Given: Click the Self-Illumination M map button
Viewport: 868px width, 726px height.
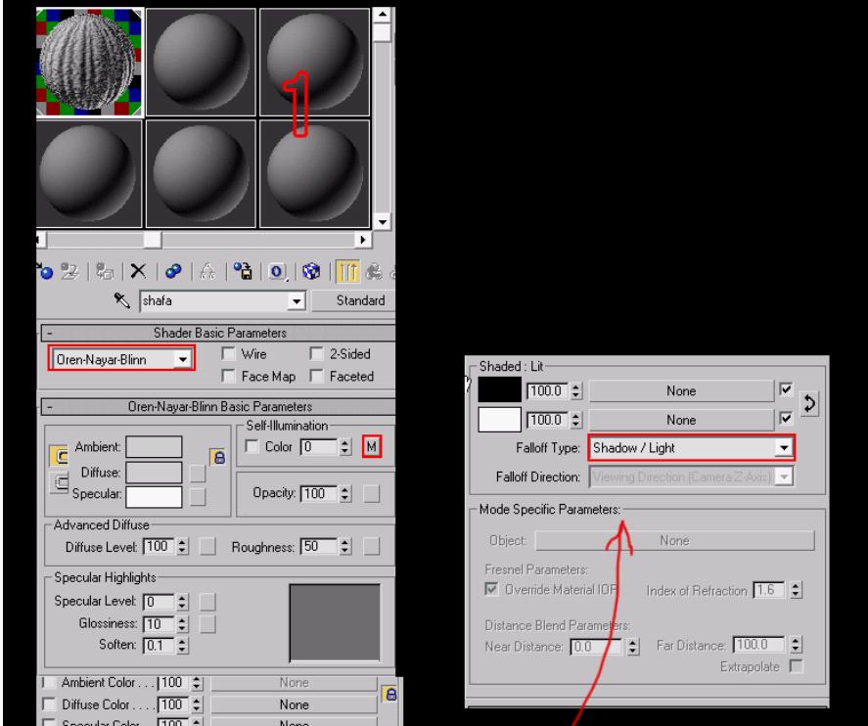Looking at the screenshot, I should coord(372,446).
